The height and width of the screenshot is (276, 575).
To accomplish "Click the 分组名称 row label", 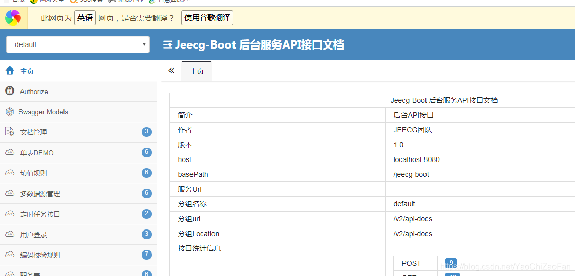I will point(192,204).
